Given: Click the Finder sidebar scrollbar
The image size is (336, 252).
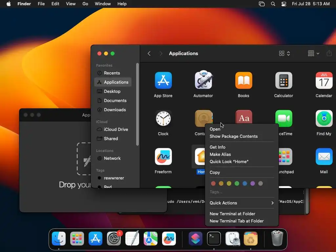Looking at the screenshot, I should (x=137, y=104).
